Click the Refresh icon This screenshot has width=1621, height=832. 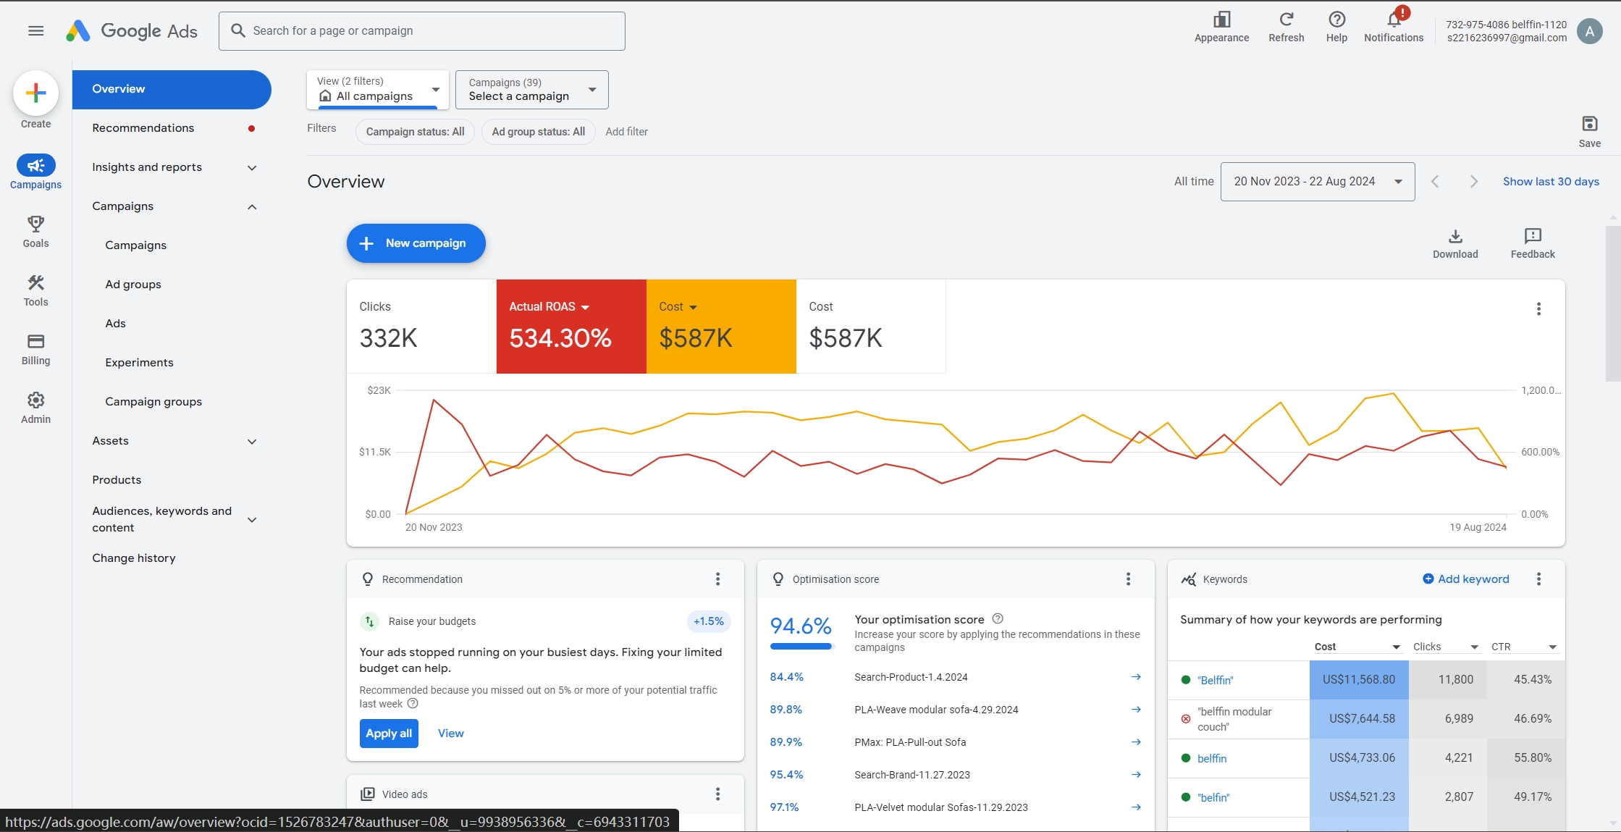pyautogui.click(x=1286, y=20)
